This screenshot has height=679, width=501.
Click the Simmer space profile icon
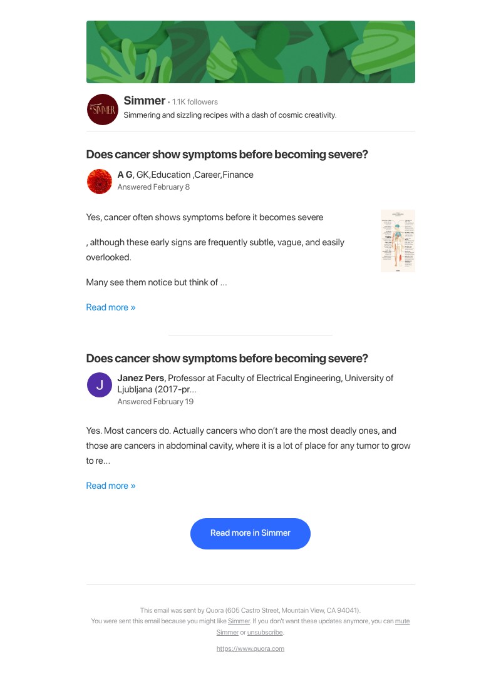102,109
